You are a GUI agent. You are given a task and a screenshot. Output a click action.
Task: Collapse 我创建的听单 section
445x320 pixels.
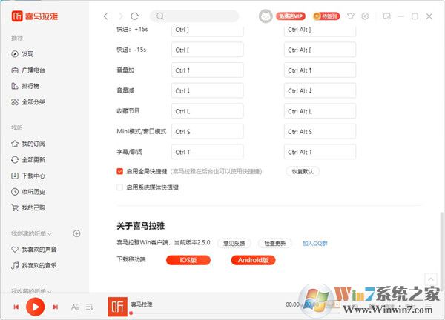pos(31,233)
